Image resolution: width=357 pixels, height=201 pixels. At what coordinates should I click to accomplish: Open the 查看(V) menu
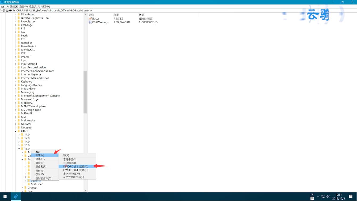tap(23, 6)
